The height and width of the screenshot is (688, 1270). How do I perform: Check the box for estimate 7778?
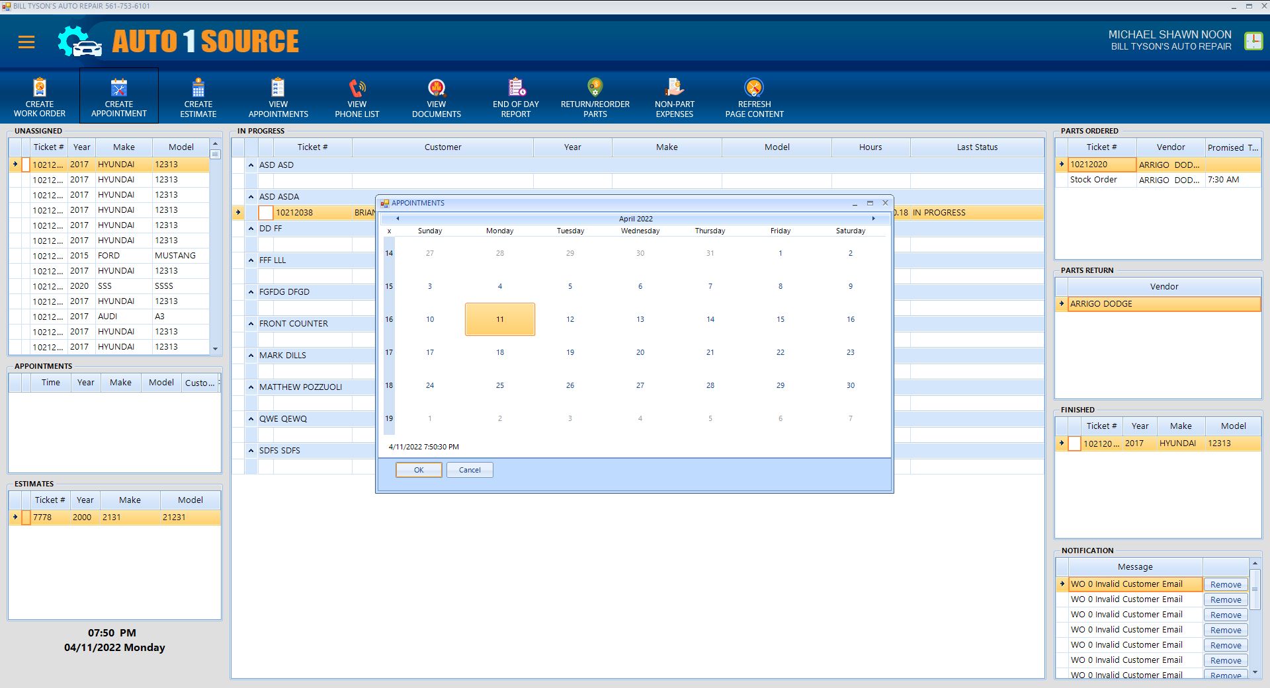[x=26, y=517]
